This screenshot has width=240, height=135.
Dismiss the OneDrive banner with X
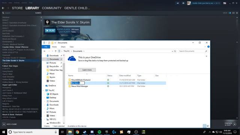[x=206, y=56]
